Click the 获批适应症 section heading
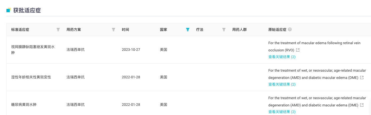This screenshot has width=371, height=115. (x=27, y=11)
